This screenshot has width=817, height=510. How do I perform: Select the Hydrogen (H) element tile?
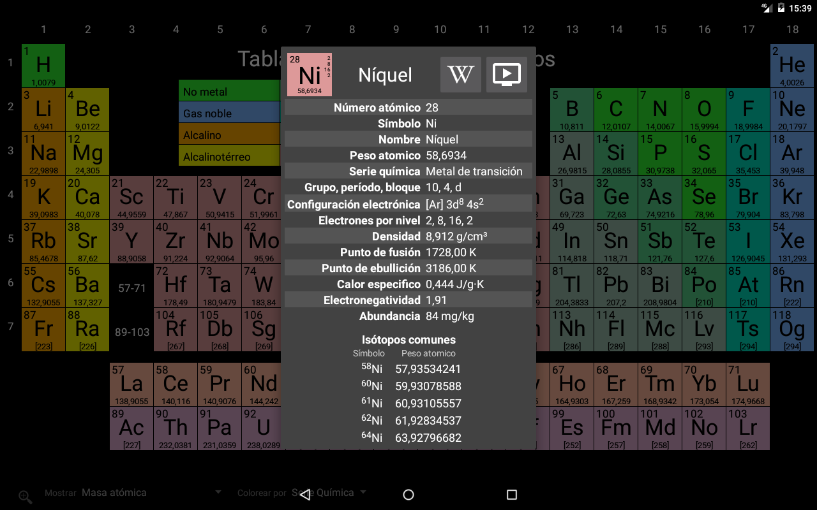point(43,66)
